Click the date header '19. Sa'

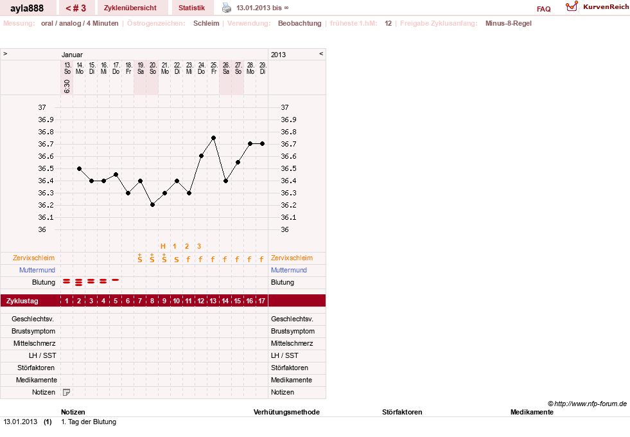(140, 68)
